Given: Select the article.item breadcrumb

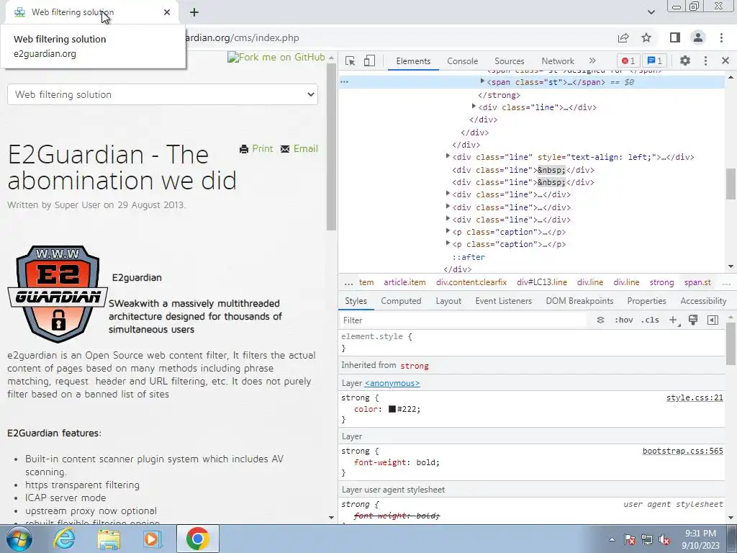Looking at the screenshot, I should point(404,282).
